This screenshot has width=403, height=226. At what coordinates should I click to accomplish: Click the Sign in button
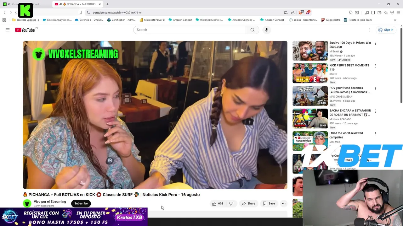point(386,30)
